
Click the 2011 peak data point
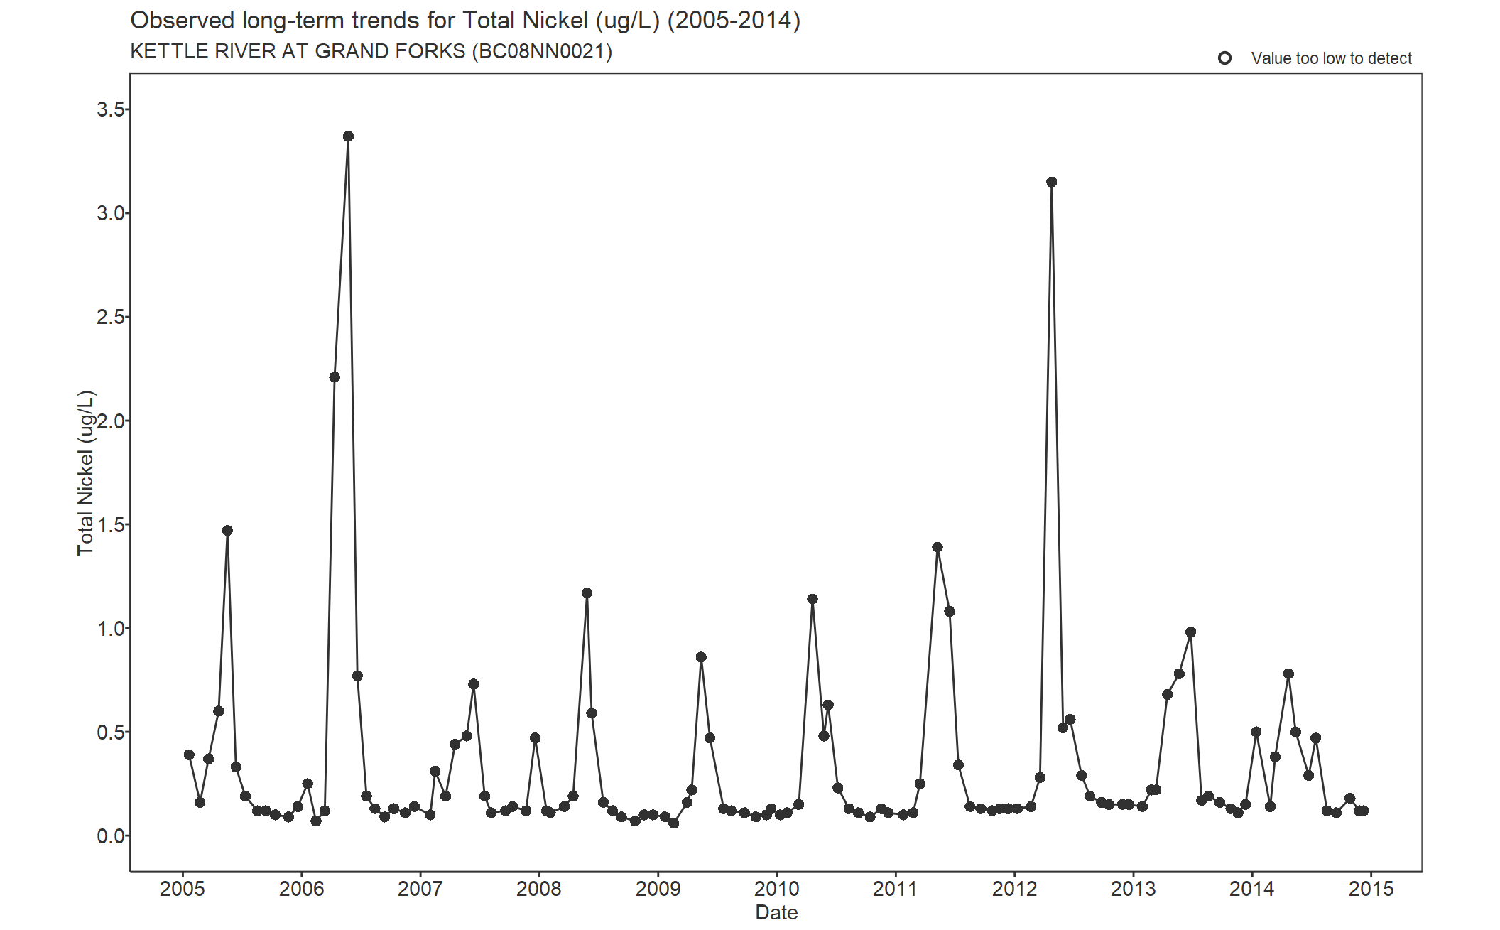[x=937, y=547]
